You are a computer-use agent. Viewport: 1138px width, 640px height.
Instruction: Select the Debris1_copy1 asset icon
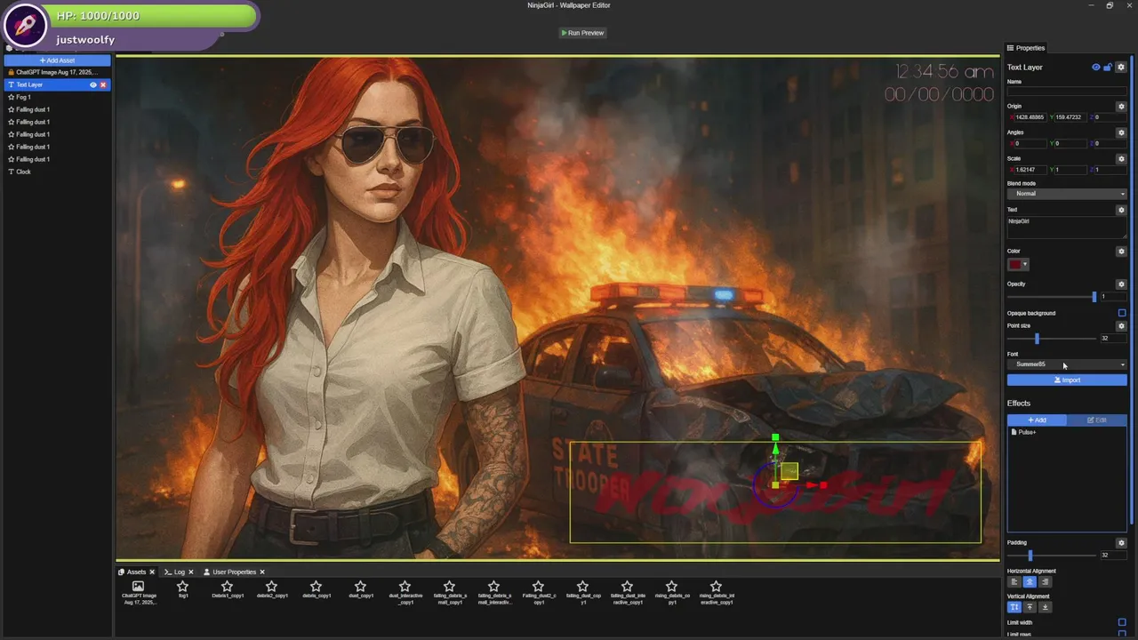pos(227,587)
